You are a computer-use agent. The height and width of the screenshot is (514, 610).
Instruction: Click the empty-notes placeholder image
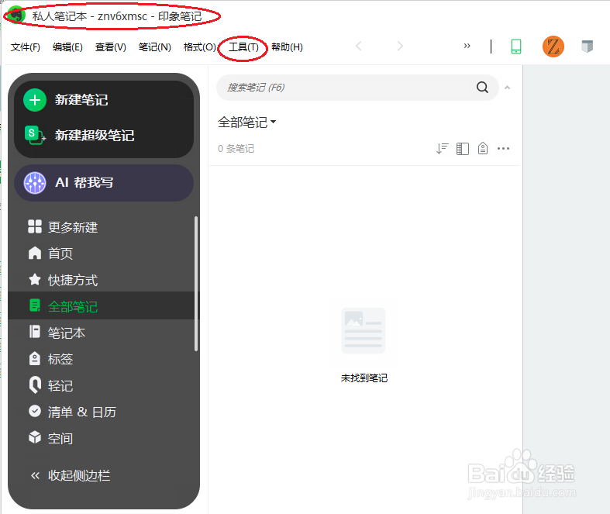[363, 331]
